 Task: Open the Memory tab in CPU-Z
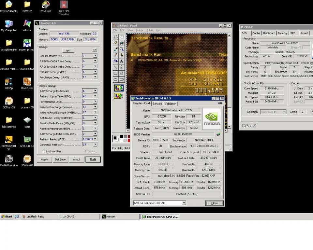(282, 33)
